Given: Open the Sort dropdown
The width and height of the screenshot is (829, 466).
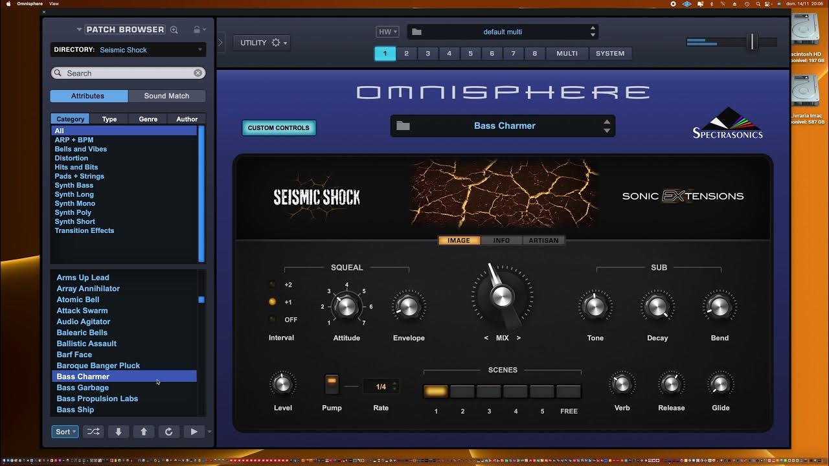Looking at the screenshot, I should pyautogui.click(x=65, y=432).
